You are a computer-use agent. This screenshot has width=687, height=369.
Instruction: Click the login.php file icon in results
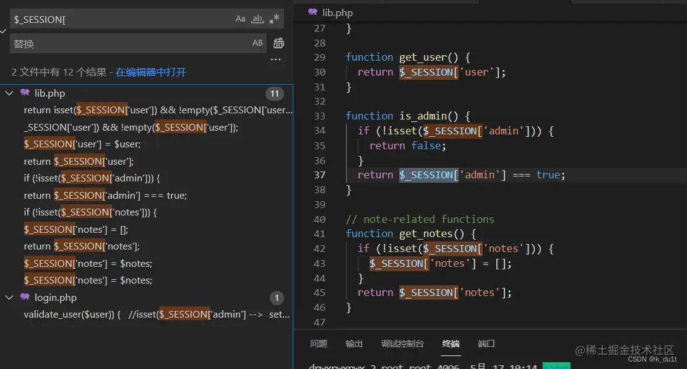[x=25, y=297]
